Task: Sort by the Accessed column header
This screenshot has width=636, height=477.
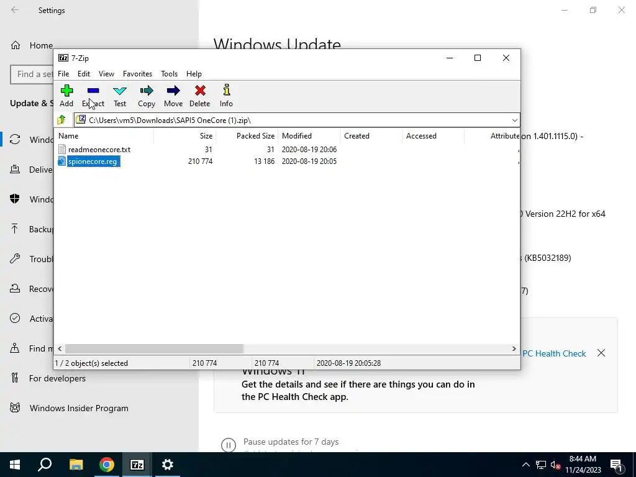Action: [433, 136]
